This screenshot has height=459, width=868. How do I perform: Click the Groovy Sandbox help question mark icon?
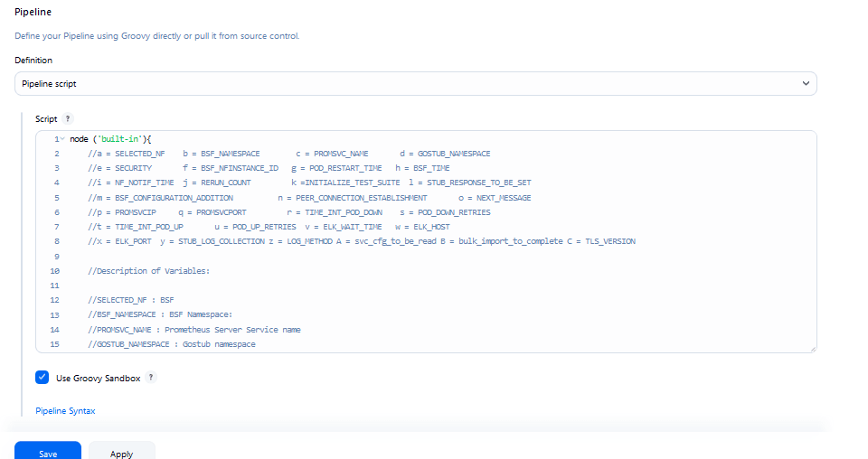click(151, 378)
